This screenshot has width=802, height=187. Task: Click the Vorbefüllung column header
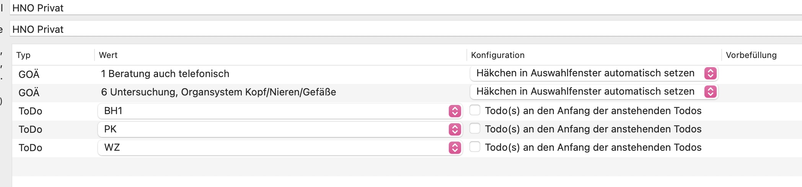[751, 55]
